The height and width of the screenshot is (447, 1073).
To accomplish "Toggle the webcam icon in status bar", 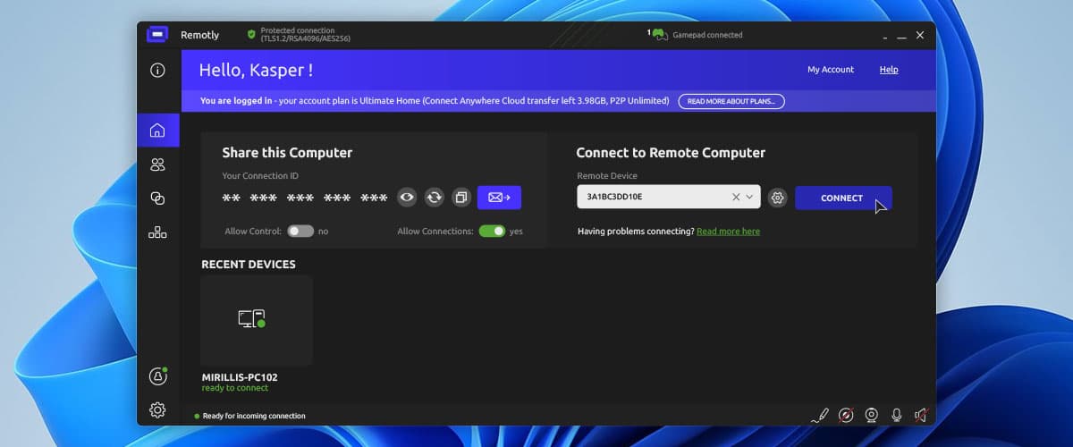I will click(871, 415).
